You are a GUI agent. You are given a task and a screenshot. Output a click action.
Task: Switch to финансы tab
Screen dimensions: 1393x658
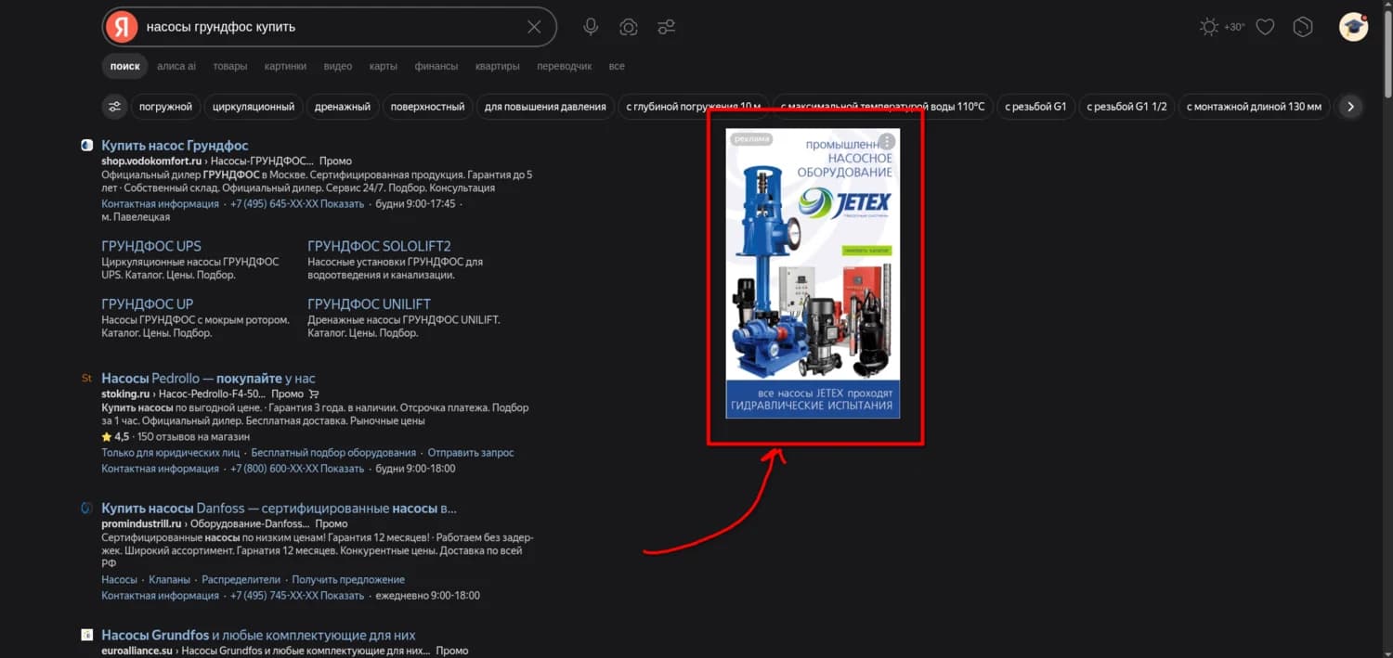click(x=436, y=66)
